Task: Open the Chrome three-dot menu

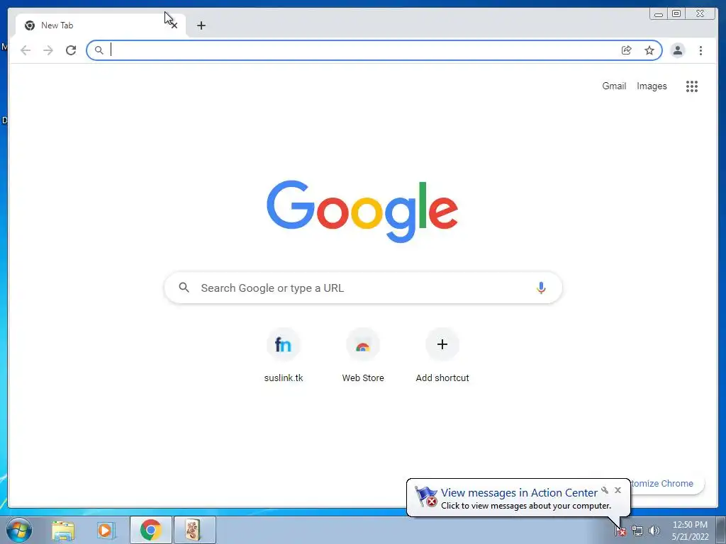Action: tap(700, 50)
